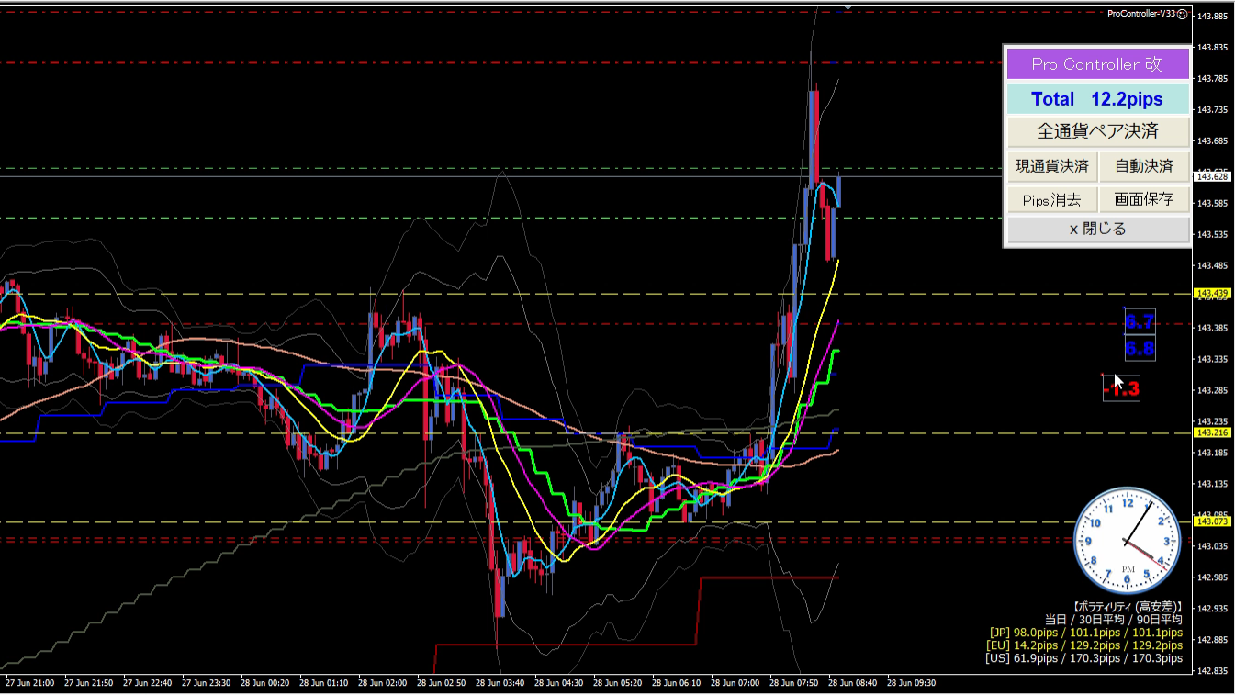The image size is (1235, 695).
Task: Click the 28 Jun 08:40 time label
Action: 852,683
